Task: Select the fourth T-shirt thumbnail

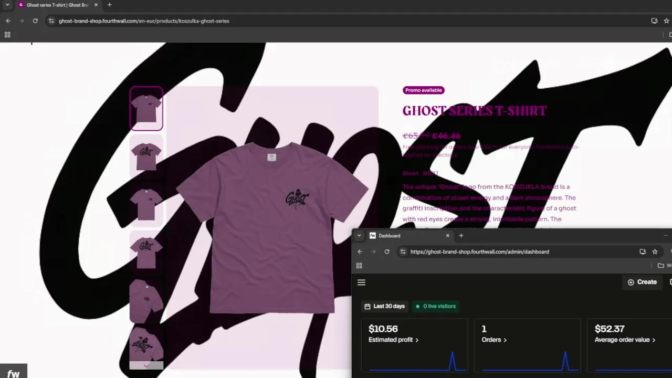Action: point(146,252)
